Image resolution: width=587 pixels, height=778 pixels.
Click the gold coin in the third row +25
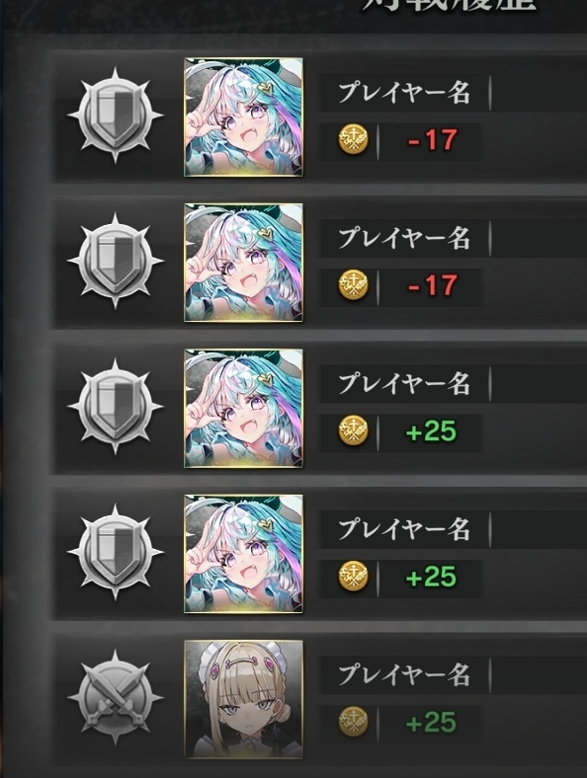click(x=354, y=430)
